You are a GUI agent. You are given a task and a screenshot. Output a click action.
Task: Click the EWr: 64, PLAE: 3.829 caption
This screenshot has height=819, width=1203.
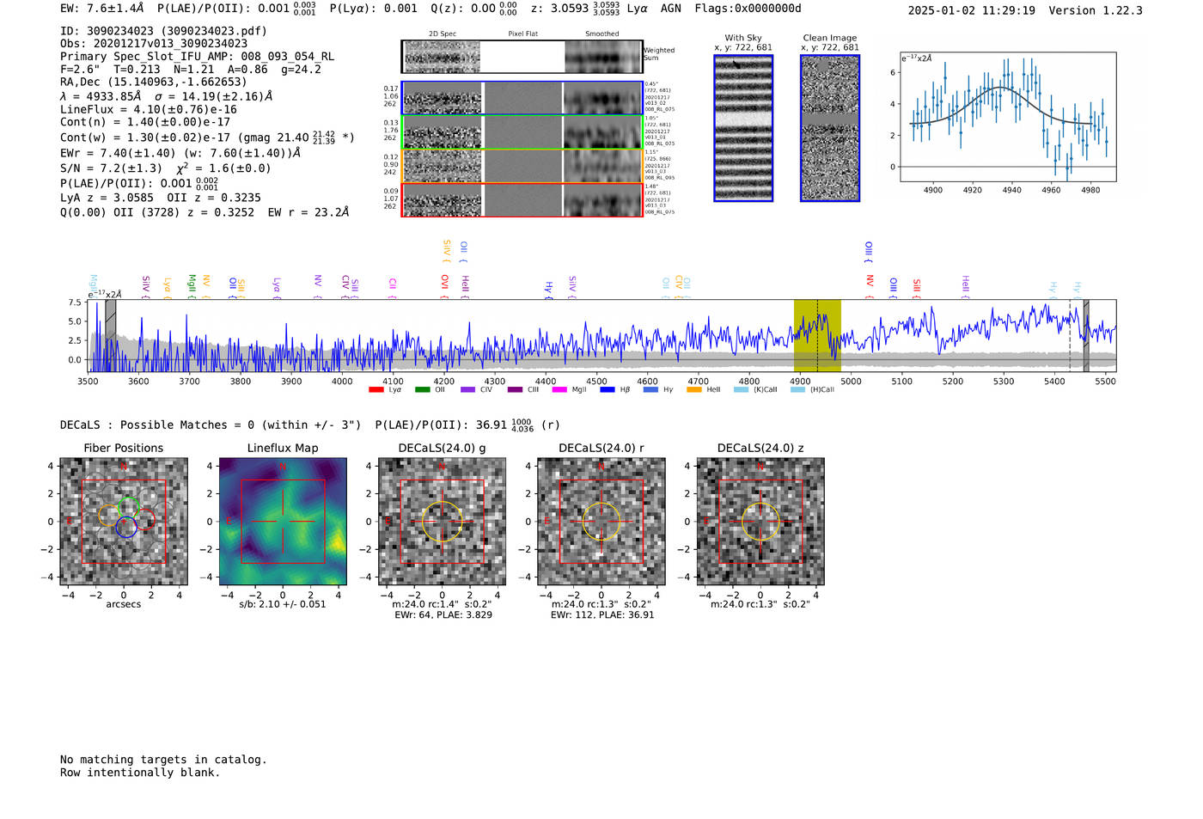coord(443,615)
